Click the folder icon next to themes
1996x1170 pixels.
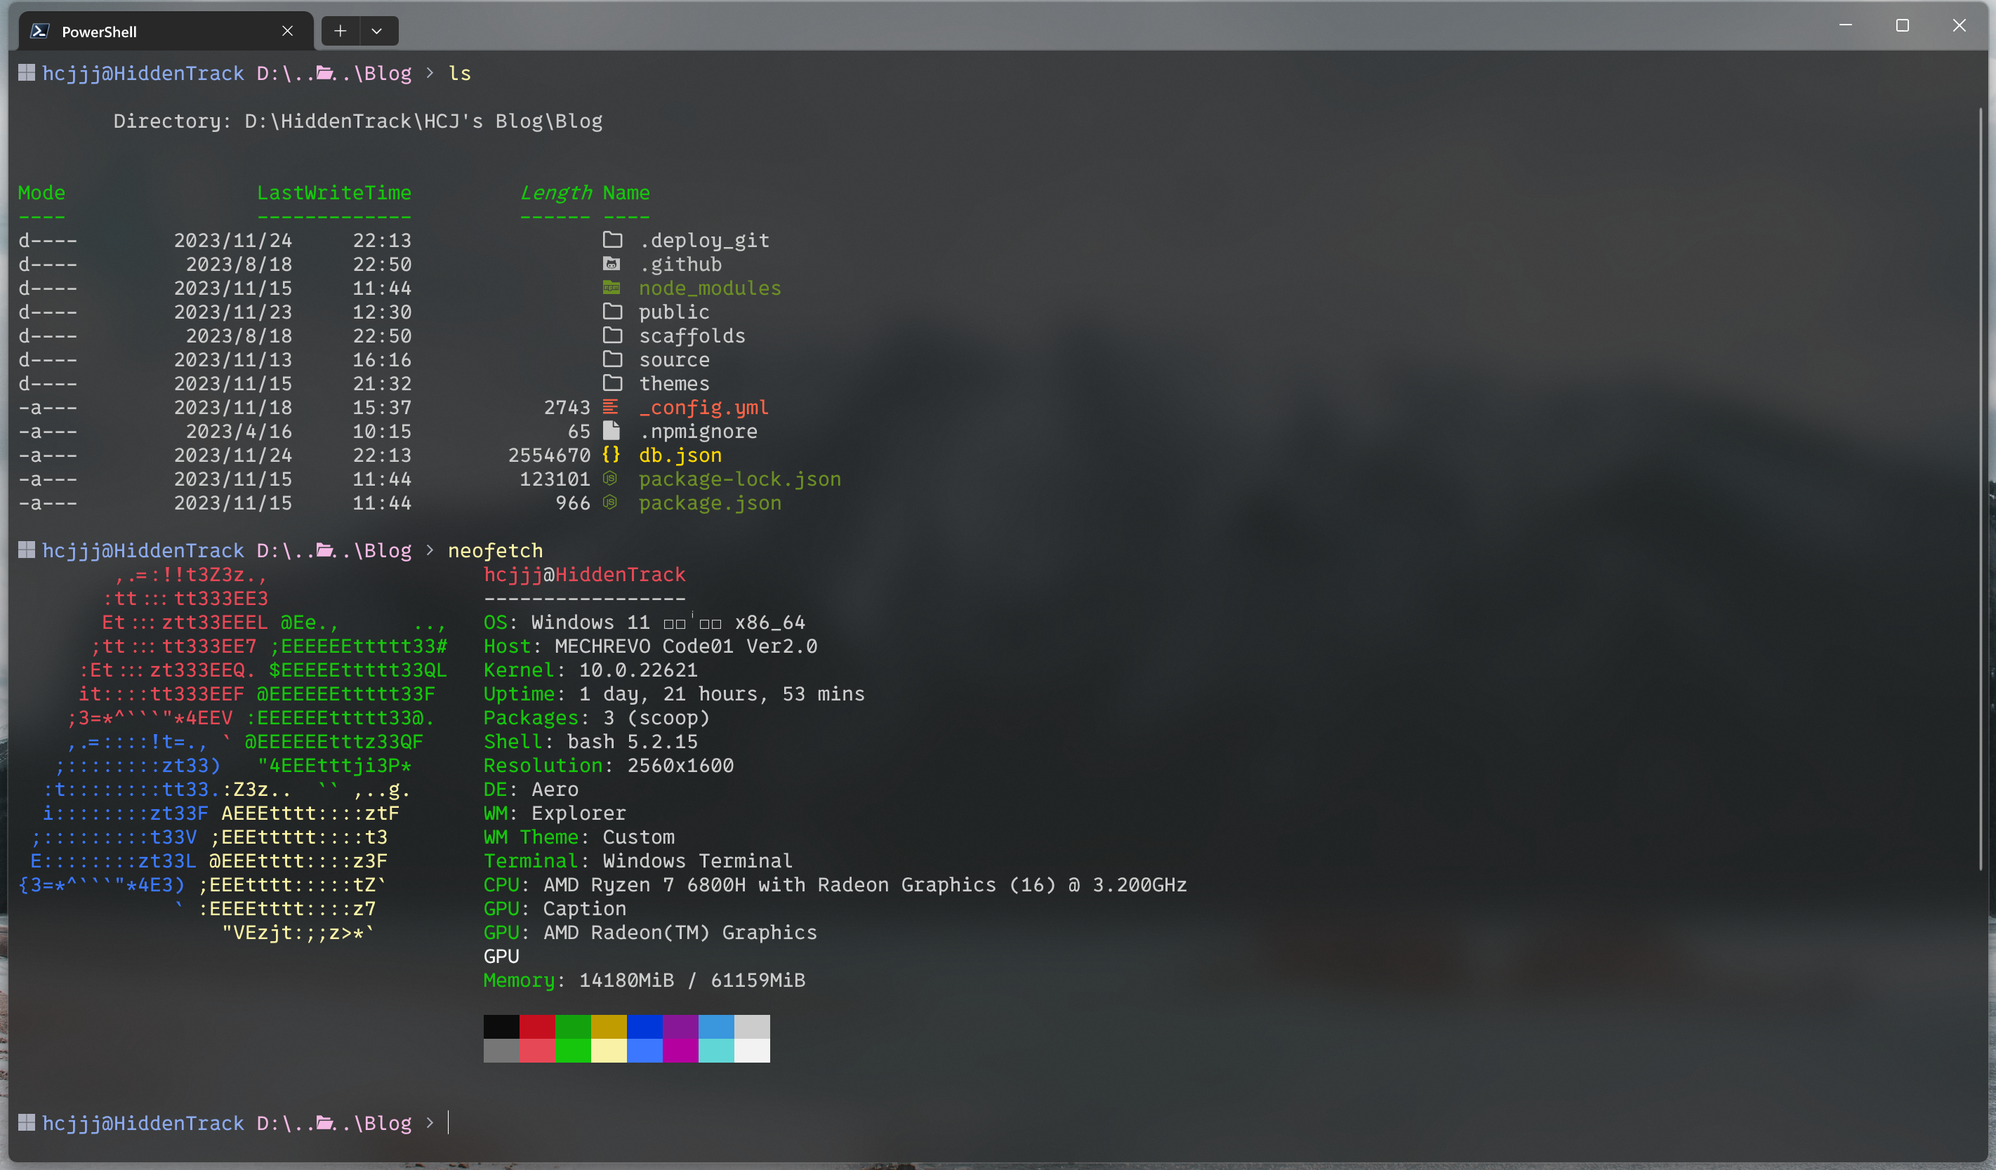pos(612,383)
